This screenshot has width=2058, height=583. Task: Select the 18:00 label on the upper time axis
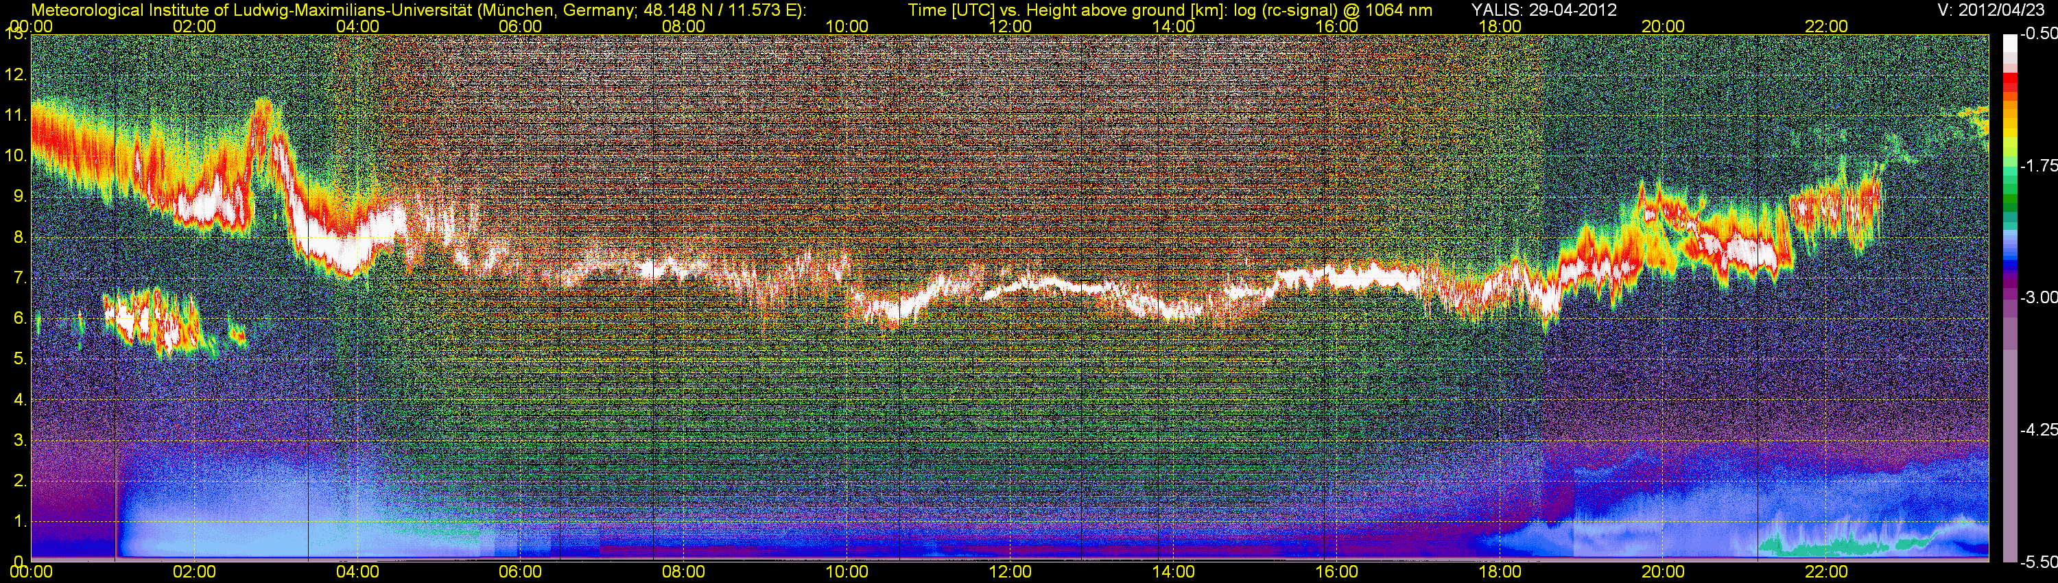click(1500, 26)
